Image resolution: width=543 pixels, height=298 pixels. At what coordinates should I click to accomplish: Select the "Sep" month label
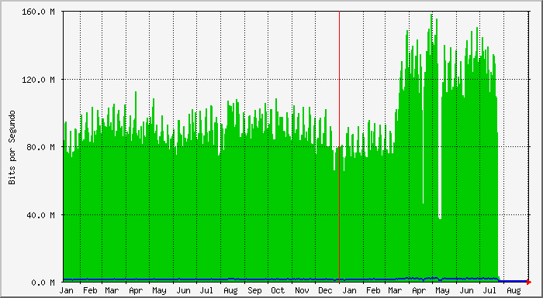pos(254,291)
